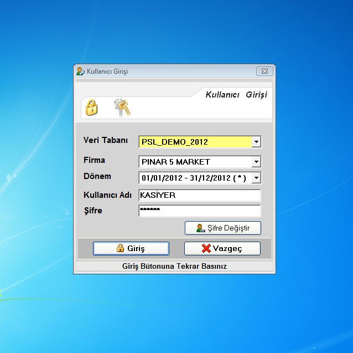The image size is (353, 353).
Task: Focus the Kullanıcı Adı field with KASİYER
Action: (x=200, y=195)
